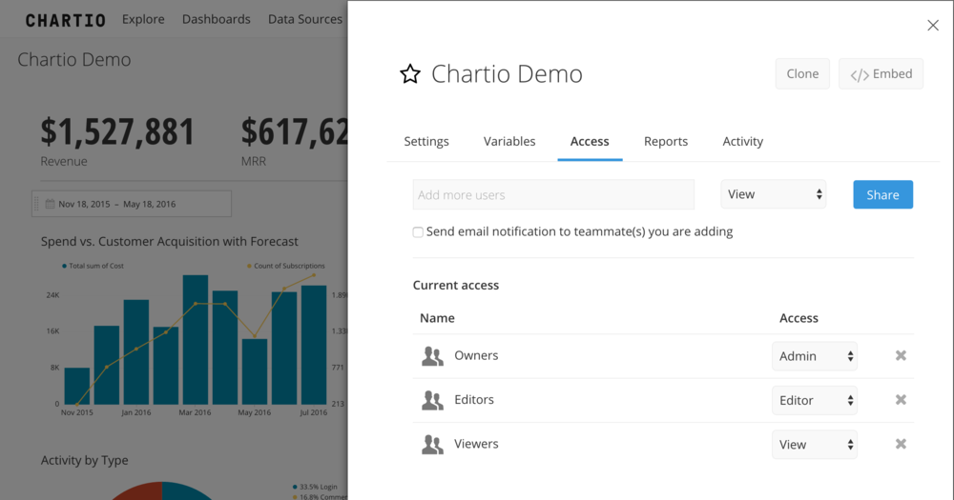Change Viewers access level dropdown
The height and width of the screenshot is (500, 954).
[815, 445]
